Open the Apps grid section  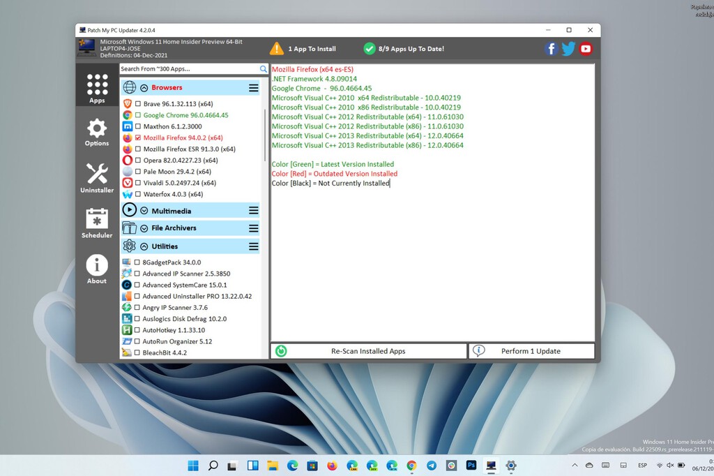tap(97, 88)
